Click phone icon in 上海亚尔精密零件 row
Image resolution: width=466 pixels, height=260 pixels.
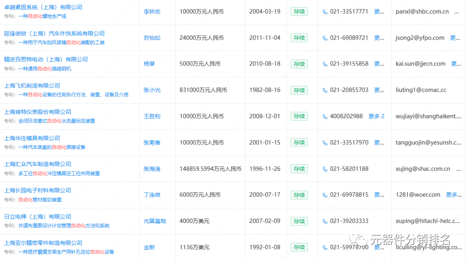coord(325,248)
